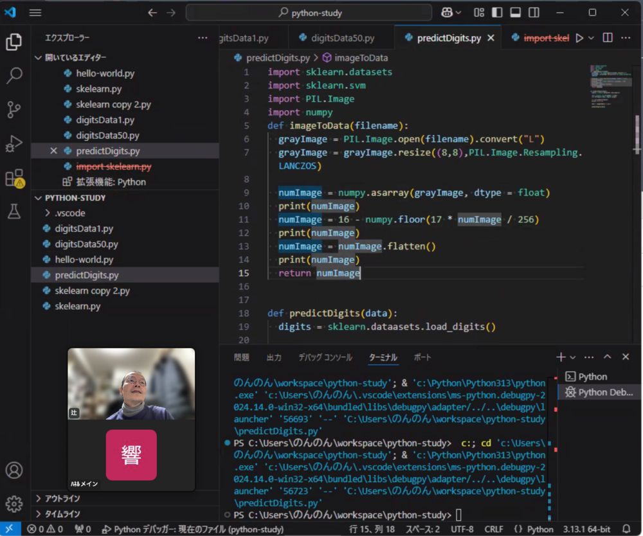Viewport: 643px width, 536px height.
Task: Switch to the digitsData50.py editor tab
Action: coord(343,38)
